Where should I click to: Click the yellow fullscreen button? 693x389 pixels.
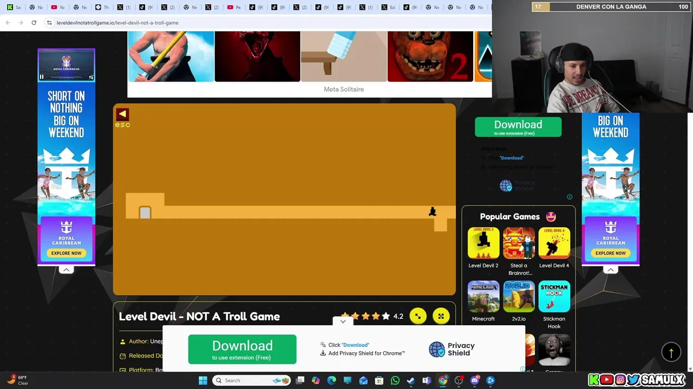[x=441, y=316]
